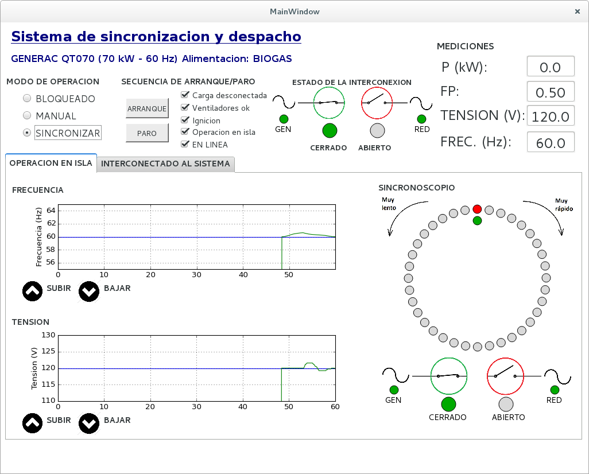Click the closed breaker icon in ESTADO DE LA INTERCONEXION
The height and width of the screenshot is (474, 589).
(x=329, y=103)
